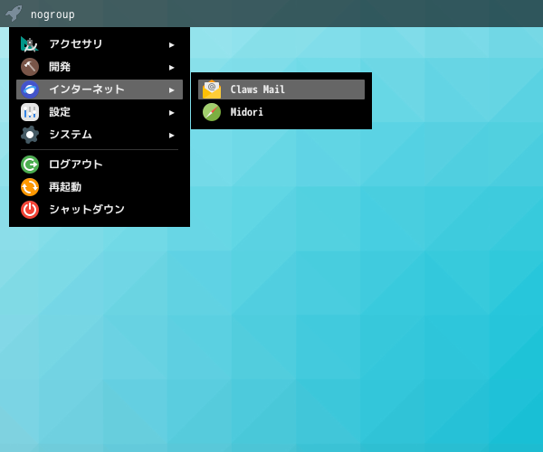
Task: Expand the 開発 submenu arrow
Action: pyautogui.click(x=171, y=68)
